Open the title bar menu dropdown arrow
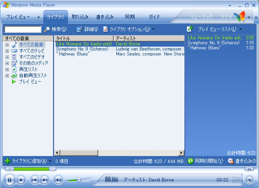Image resolution: width=259 pixels, height=188 pixels. click(230, 6)
